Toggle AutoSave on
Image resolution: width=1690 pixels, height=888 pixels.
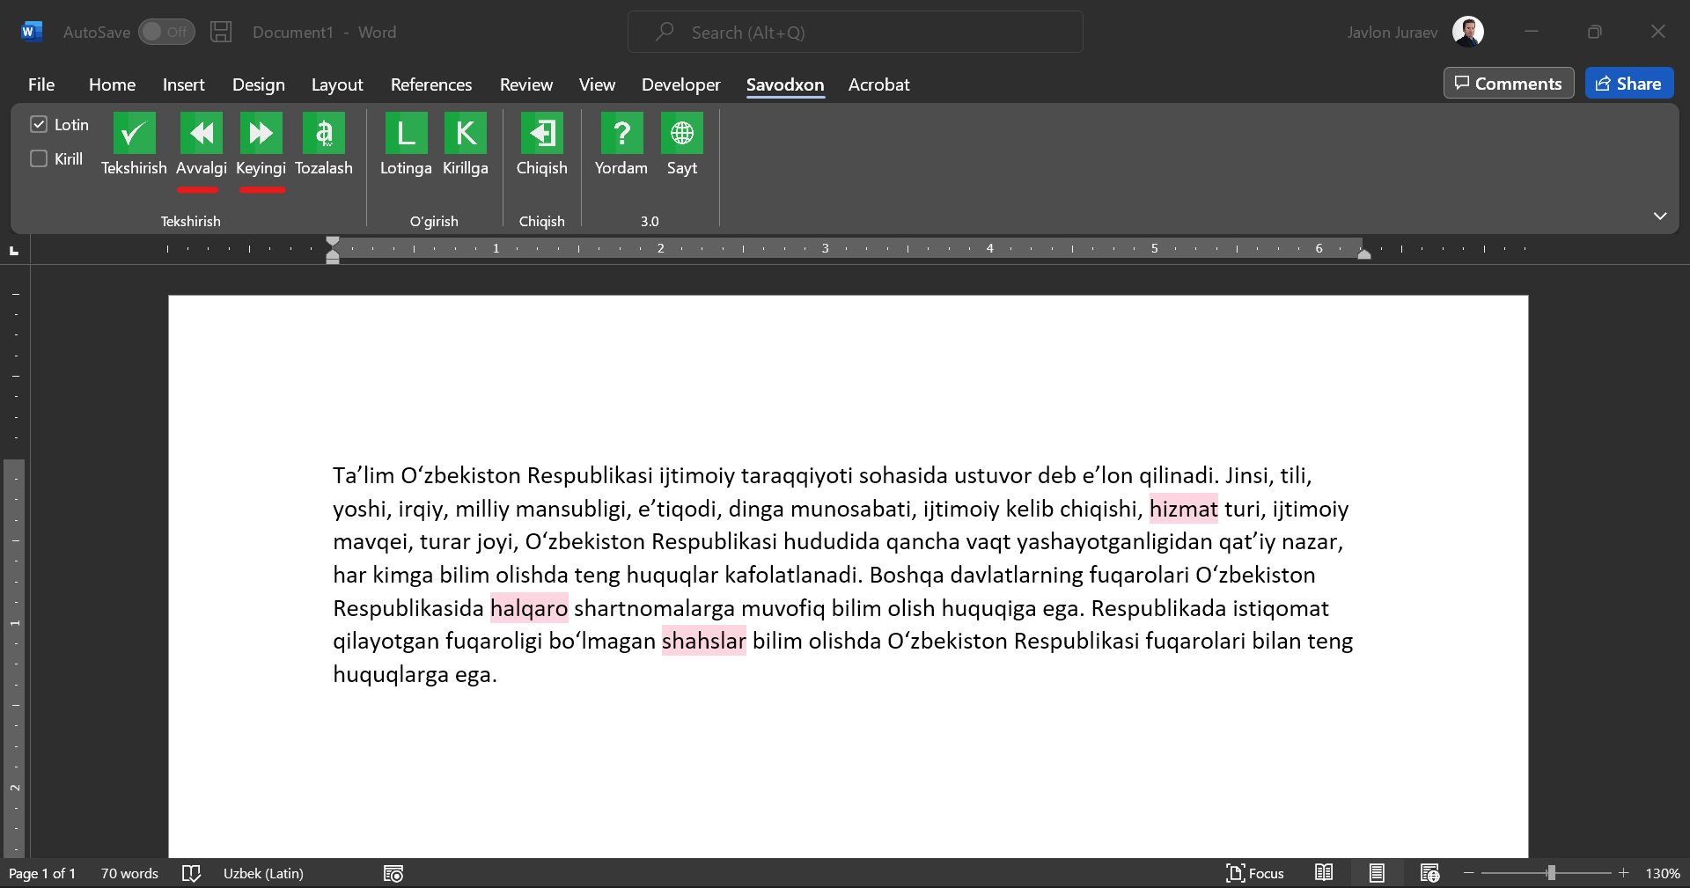166,33
